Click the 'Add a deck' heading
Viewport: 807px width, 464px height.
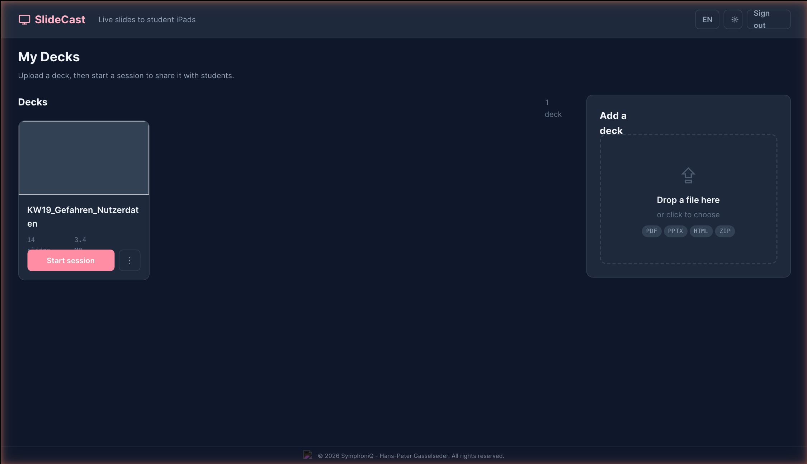(x=613, y=123)
